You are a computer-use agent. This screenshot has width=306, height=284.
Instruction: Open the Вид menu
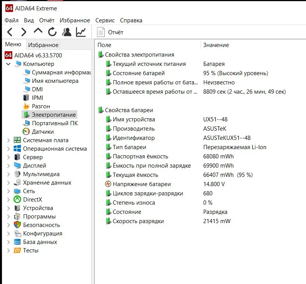(x=29, y=20)
